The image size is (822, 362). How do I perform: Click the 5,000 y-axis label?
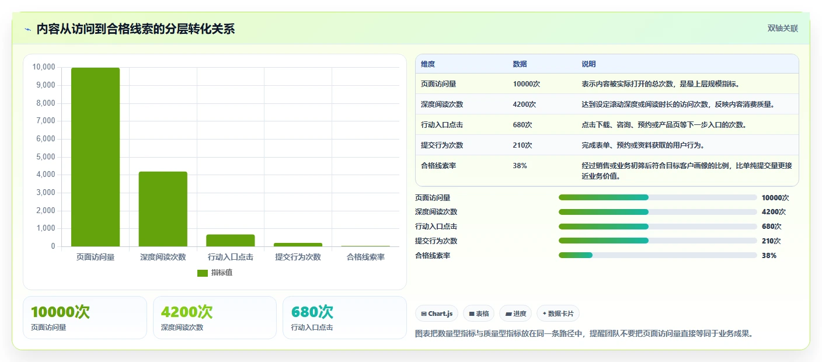(46, 156)
